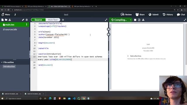Select the Online LaTeX Editor Overleaf tab

tap(59, 6)
